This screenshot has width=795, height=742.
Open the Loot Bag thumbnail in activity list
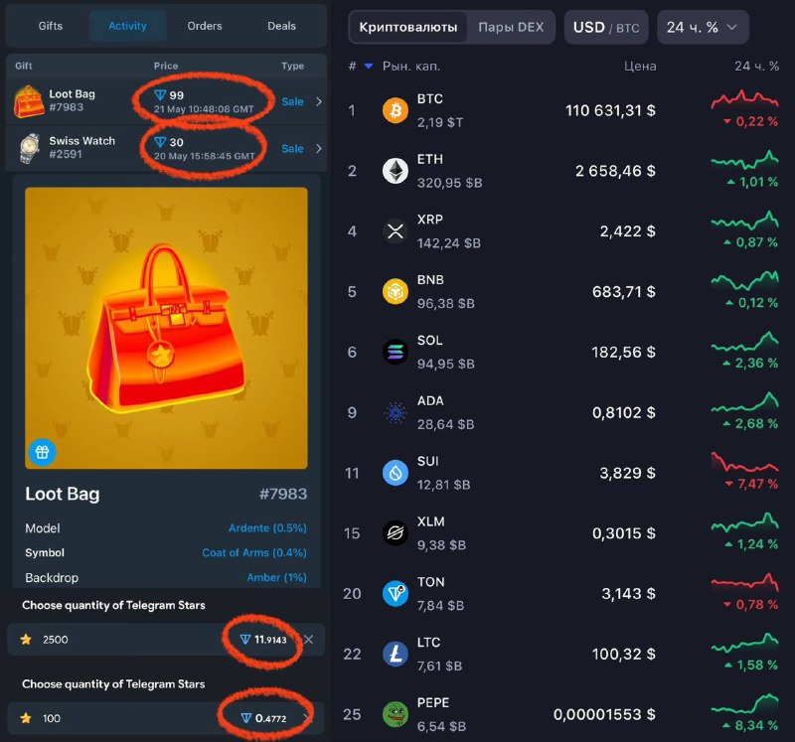(29, 101)
